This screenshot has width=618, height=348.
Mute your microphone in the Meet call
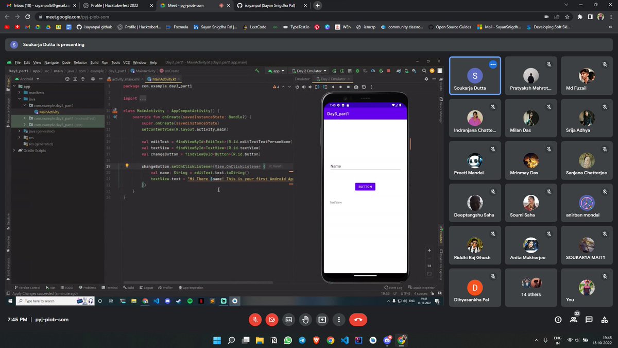pyautogui.click(x=255, y=320)
